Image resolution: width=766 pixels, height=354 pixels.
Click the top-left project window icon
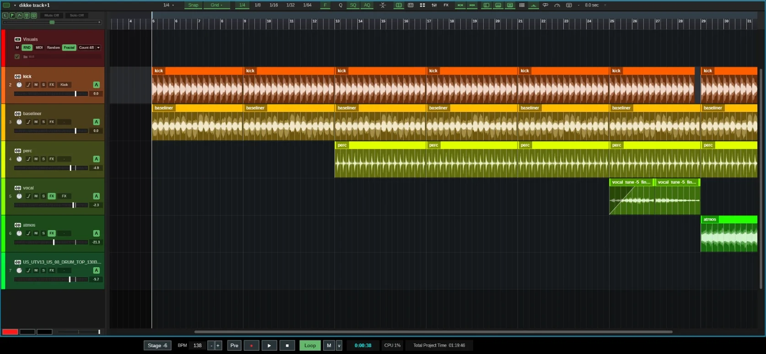tap(6, 5)
